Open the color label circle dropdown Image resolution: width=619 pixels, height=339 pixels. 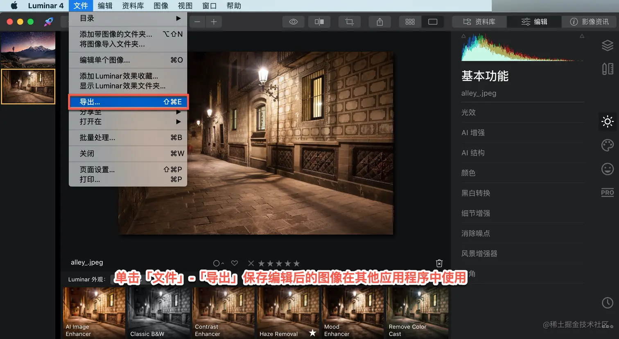click(218, 263)
